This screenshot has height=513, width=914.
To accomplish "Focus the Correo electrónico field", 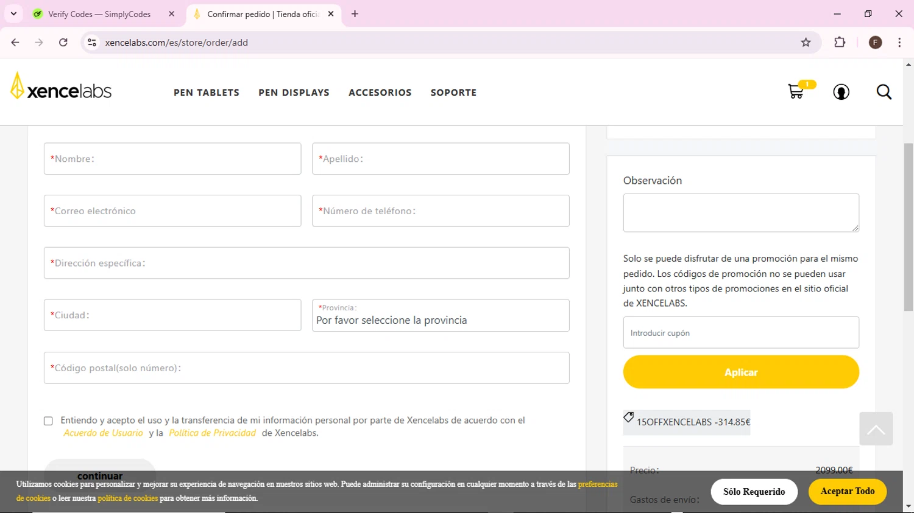I will 172,211.
